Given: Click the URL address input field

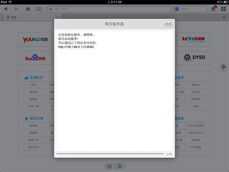Looking at the screenshot, I should 109,9.
